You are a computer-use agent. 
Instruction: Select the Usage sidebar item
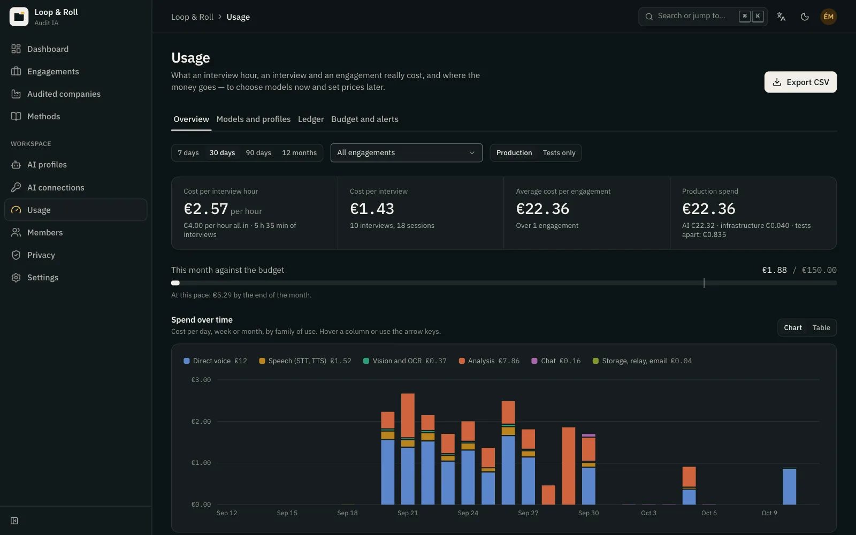point(75,210)
